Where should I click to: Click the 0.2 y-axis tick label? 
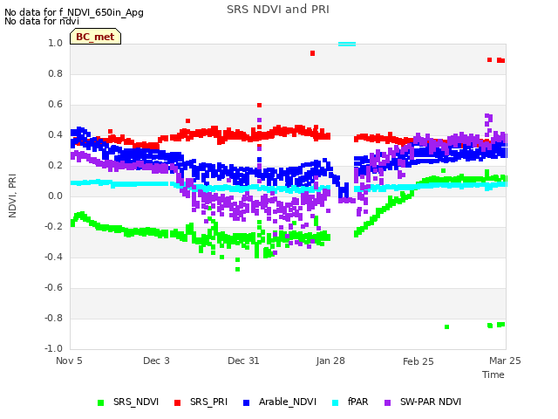tap(55, 166)
